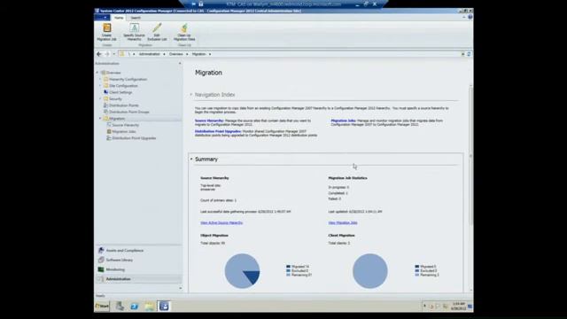Click Migrated swatch in Object Migration legend
Viewport: 567px width, 319px height.
tap(288, 267)
